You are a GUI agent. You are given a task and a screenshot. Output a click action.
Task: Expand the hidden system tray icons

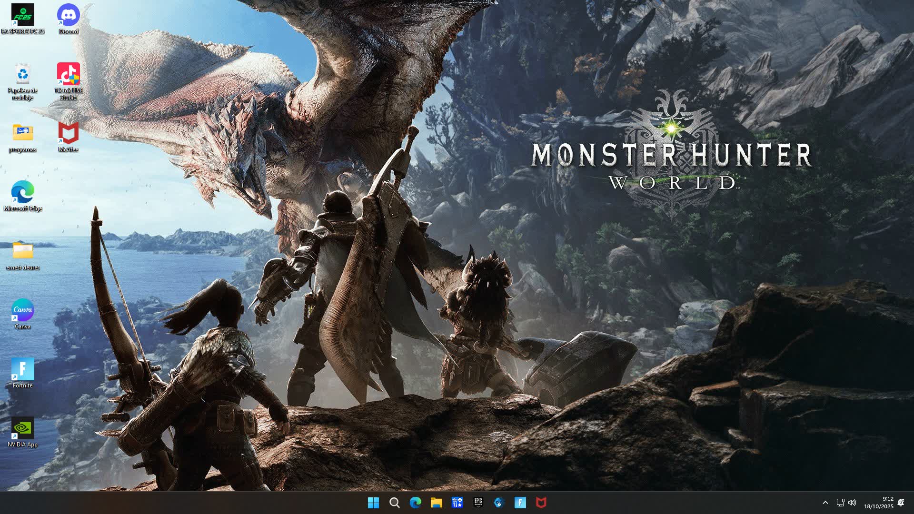click(x=825, y=503)
